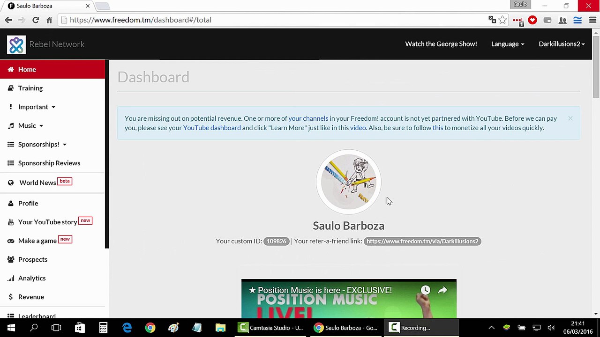Dismiss the missing revenue alert
This screenshot has height=337, width=600.
click(570, 118)
